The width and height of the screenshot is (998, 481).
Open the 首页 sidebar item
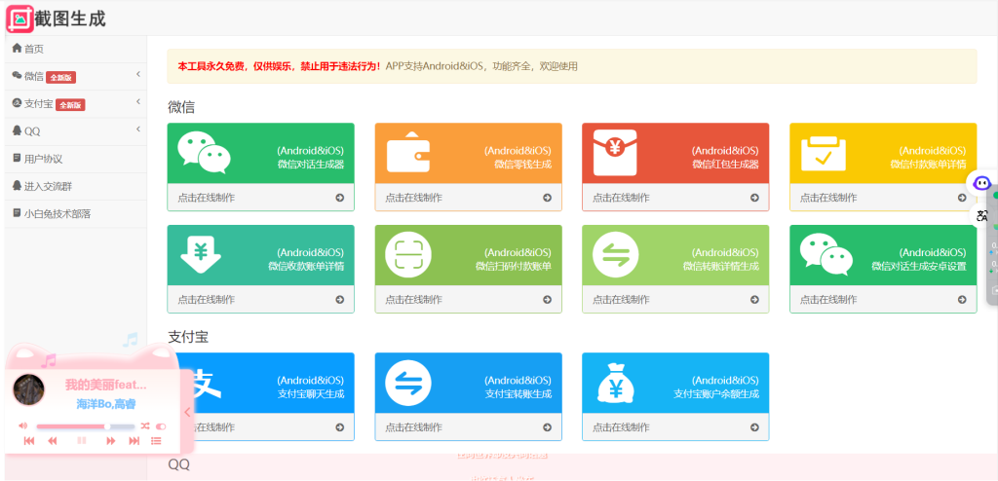76,49
